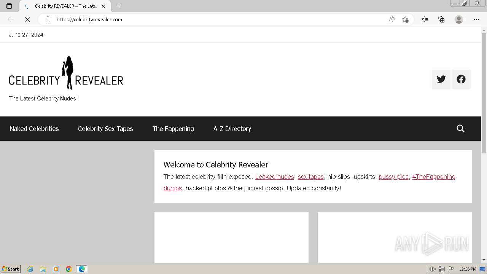Stop loading the page
Image resolution: width=487 pixels, height=274 pixels.
click(x=27, y=19)
